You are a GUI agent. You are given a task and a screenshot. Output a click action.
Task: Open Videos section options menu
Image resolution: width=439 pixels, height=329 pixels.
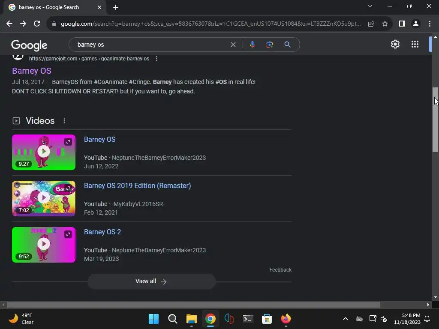tap(64, 121)
